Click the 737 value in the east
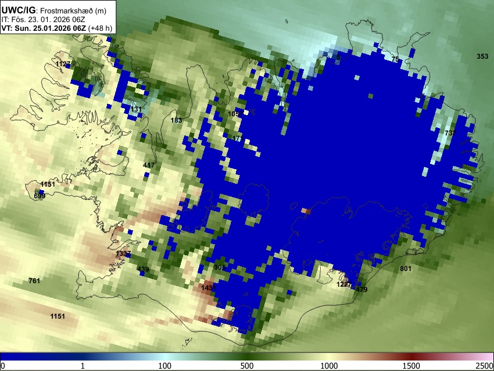494x371 pixels. pos(450,133)
